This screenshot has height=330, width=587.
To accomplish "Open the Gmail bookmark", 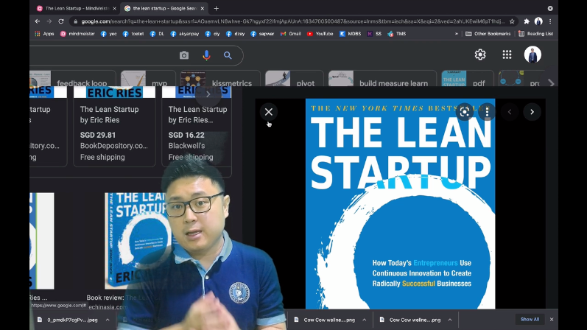I will point(290,34).
